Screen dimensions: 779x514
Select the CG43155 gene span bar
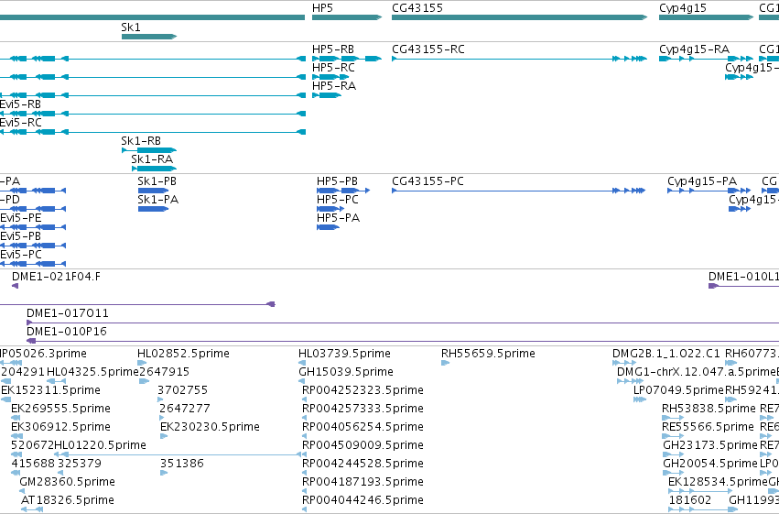(x=520, y=17)
